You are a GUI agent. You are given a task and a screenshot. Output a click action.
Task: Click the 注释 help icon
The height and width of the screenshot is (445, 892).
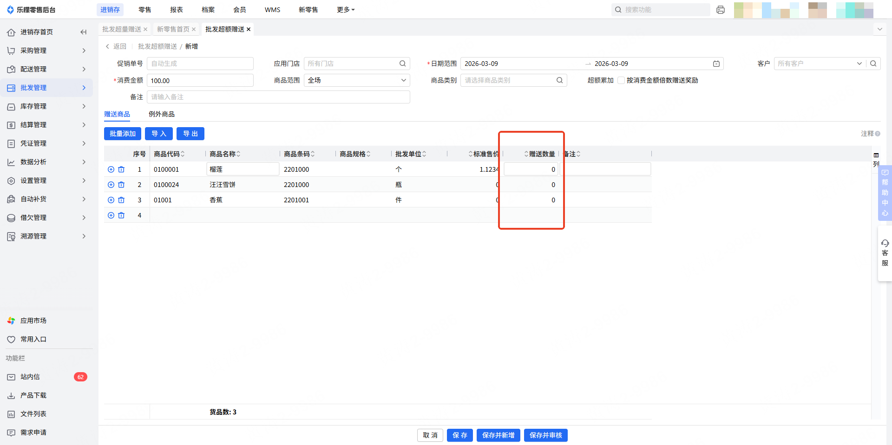[x=878, y=134]
